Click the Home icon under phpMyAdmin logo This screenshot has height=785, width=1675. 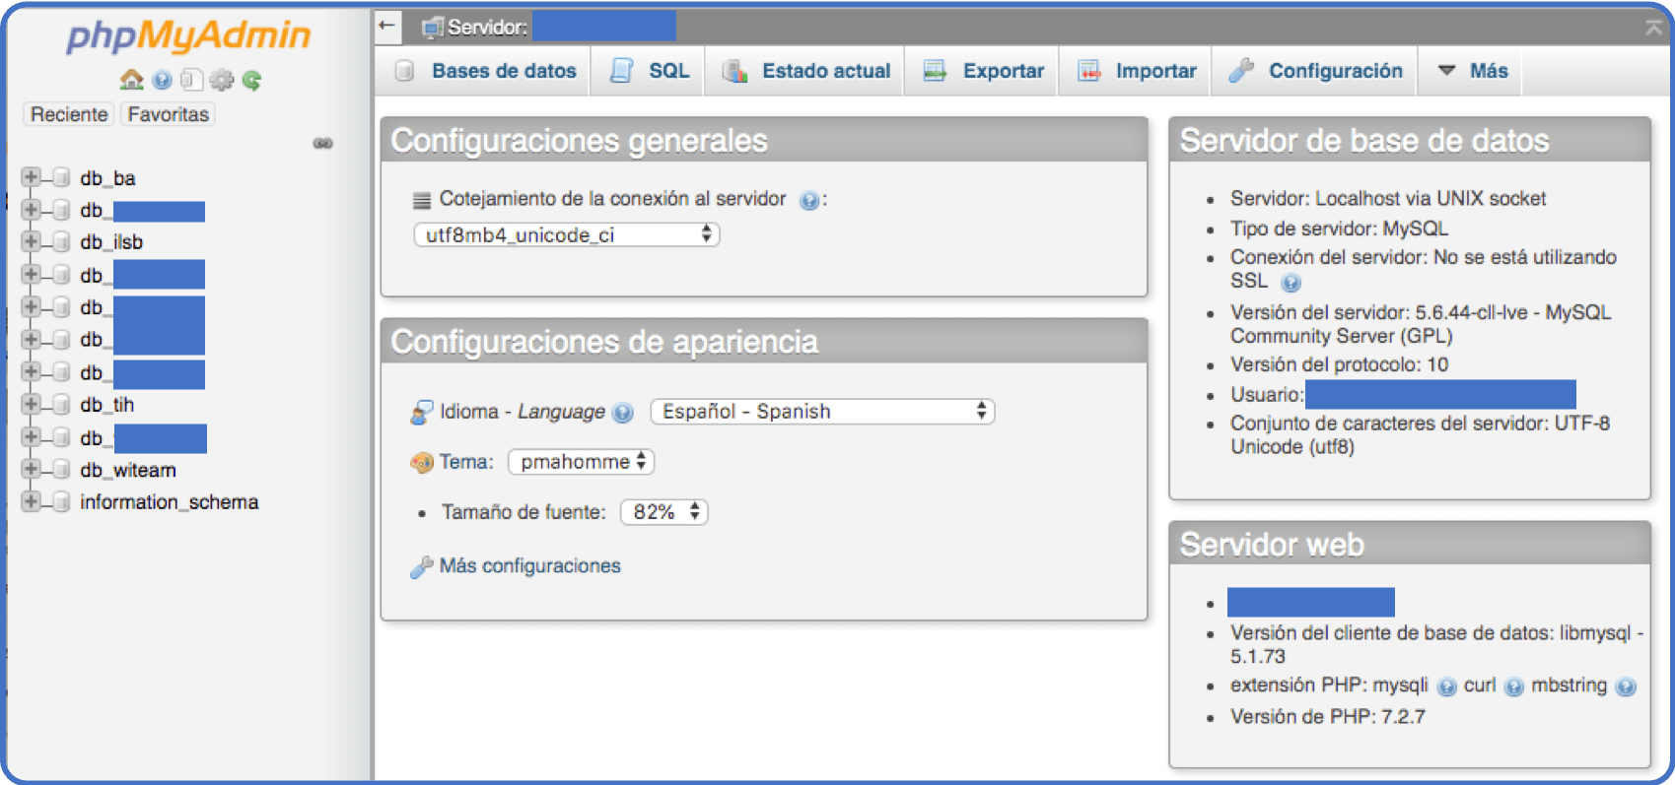pos(131,80)
